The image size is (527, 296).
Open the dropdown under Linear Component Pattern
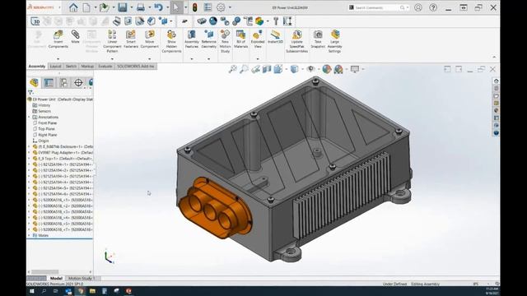[112, 58]
